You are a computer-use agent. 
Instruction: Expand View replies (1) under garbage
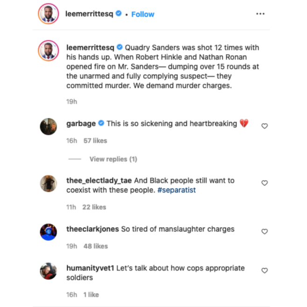click(x=113, y=159)
